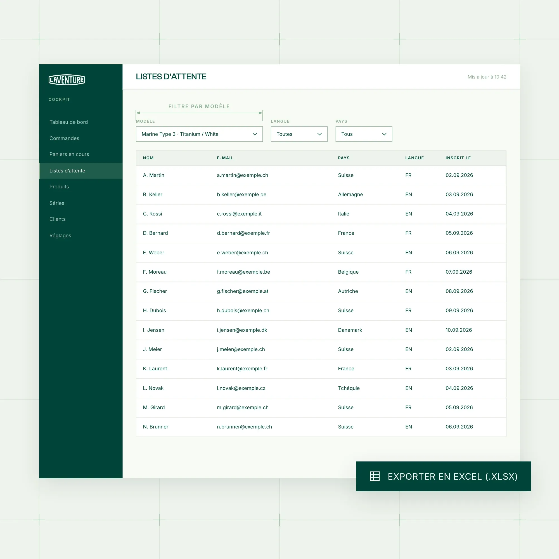Click the spreadsheet icon on export button
The image size is (559, 559).
(x=375, y=476)
